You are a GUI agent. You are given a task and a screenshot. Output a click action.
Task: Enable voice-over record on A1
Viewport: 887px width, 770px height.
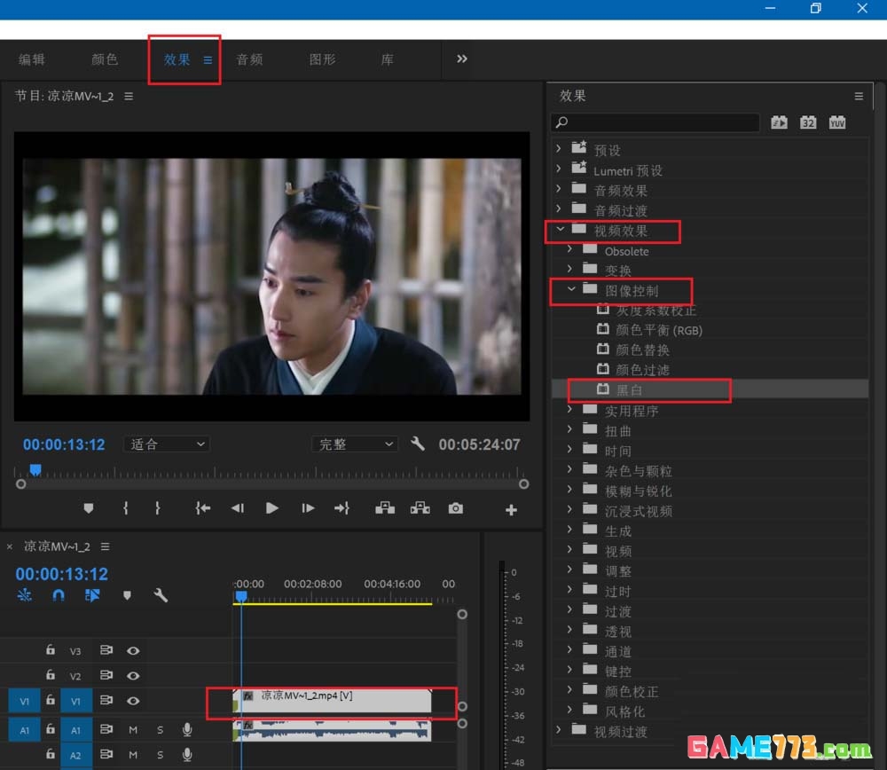[187, 729]
